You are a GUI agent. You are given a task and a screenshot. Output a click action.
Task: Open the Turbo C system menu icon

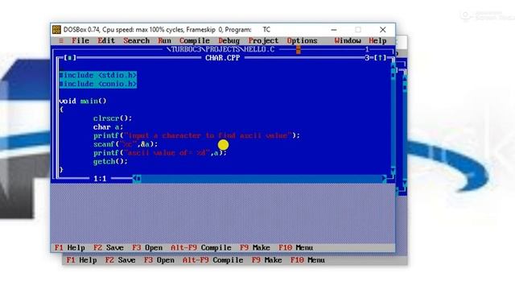[x=61, y=41]
